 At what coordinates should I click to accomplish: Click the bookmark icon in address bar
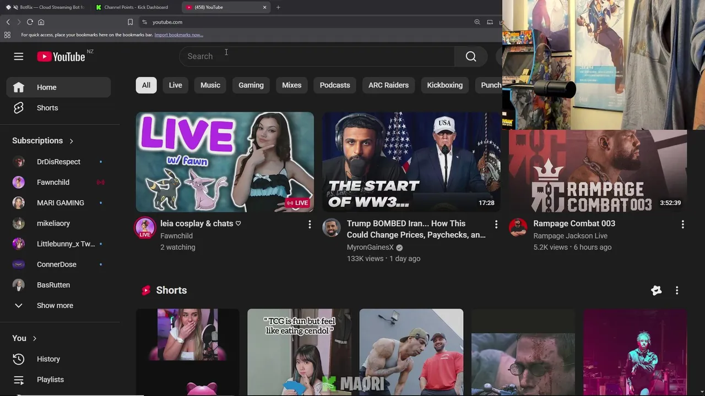(x=130, y=22)
